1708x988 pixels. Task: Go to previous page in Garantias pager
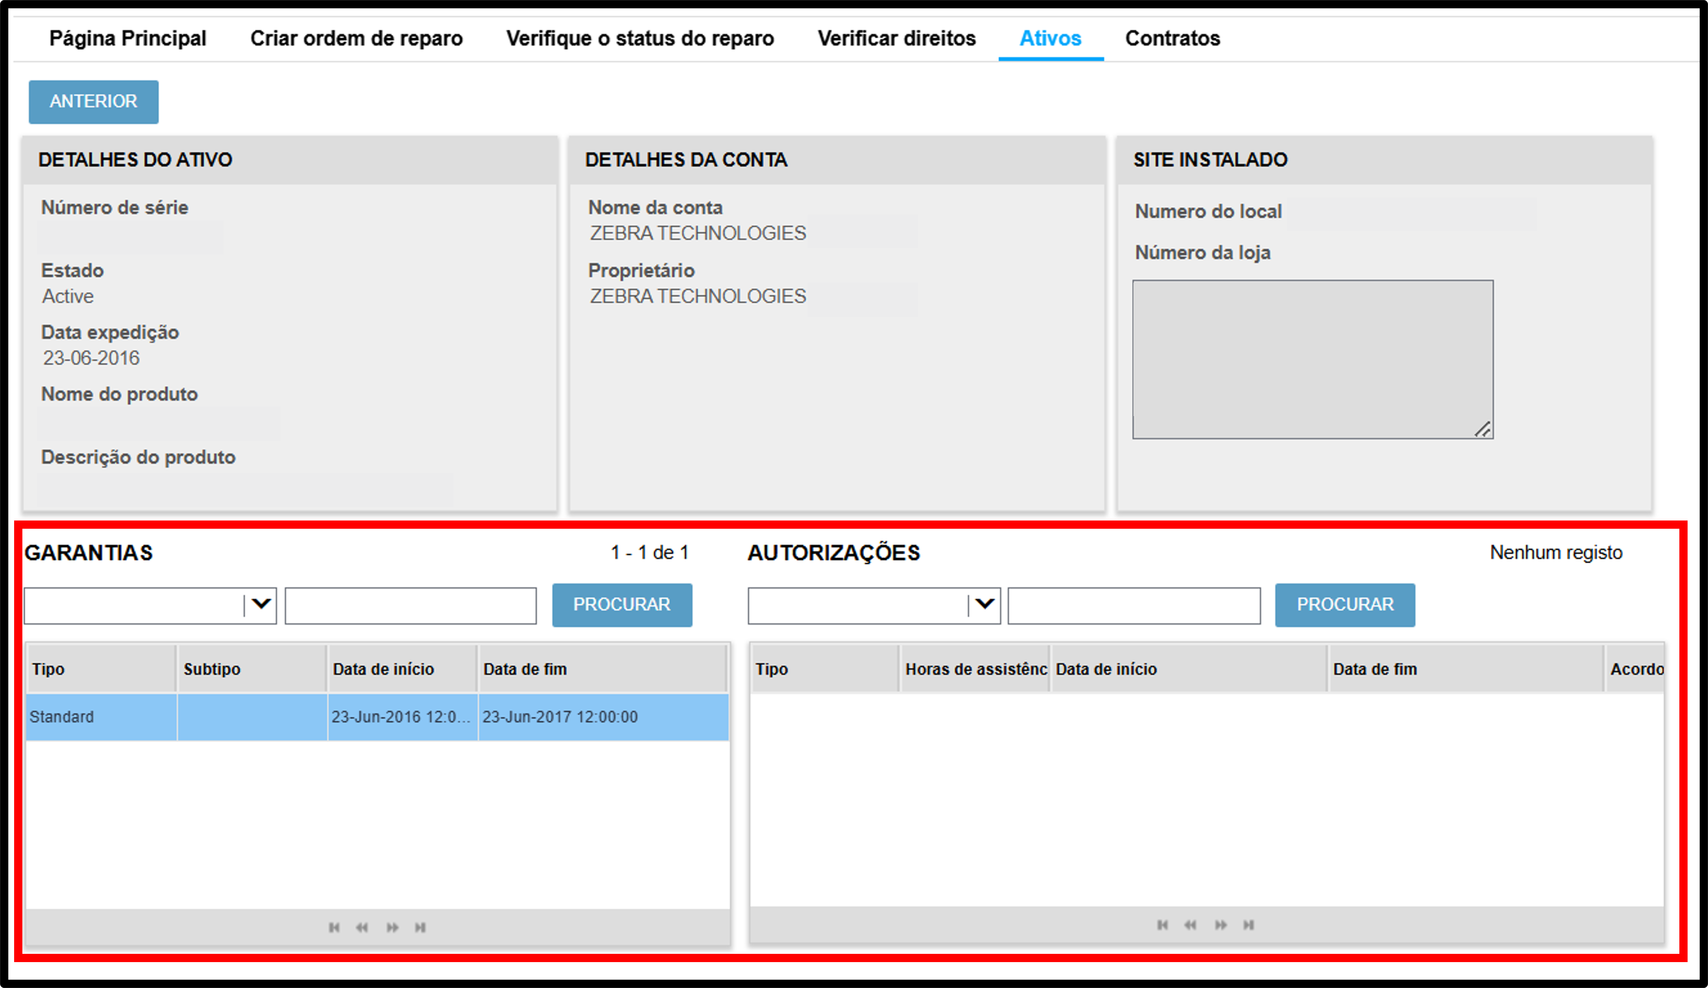pyautogui.click(x=362, y=927)
